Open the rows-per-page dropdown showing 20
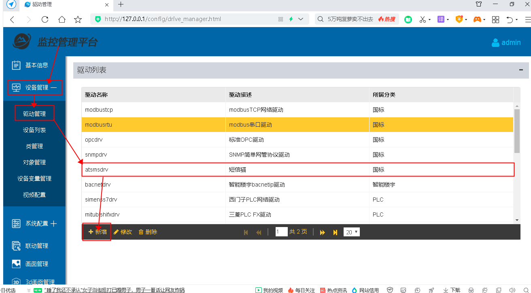The image size is (531, 293). pyautogui.click(x=351, y=232)
